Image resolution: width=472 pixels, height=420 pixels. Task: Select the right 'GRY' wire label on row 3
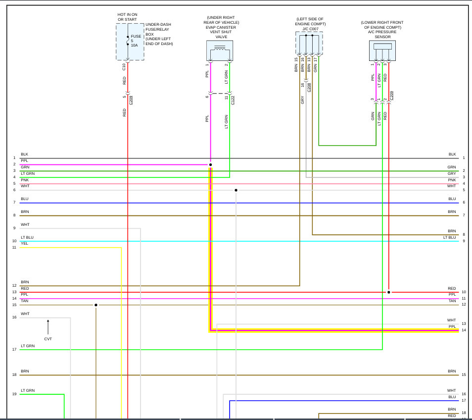tap(452, 173)
